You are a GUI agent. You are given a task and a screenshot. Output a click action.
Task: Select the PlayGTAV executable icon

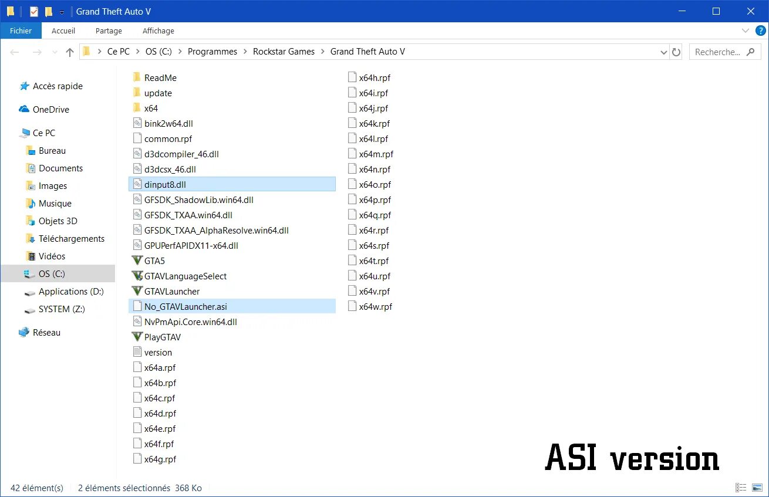[x=137, y=337]
